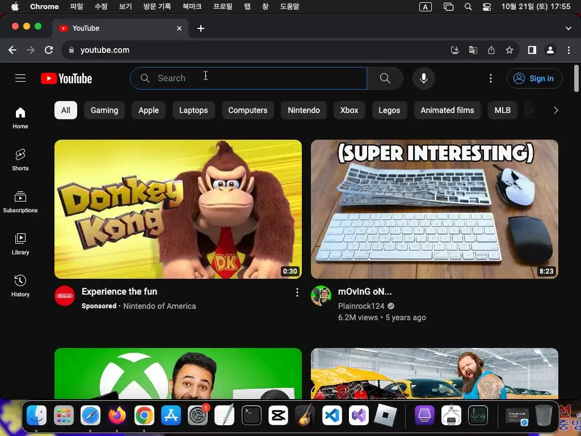Image resolution: width=581 pixels, height=436 pixels.
Task: Open the Donkey Kong video thumbnail
Action: (x=178, y=209)
